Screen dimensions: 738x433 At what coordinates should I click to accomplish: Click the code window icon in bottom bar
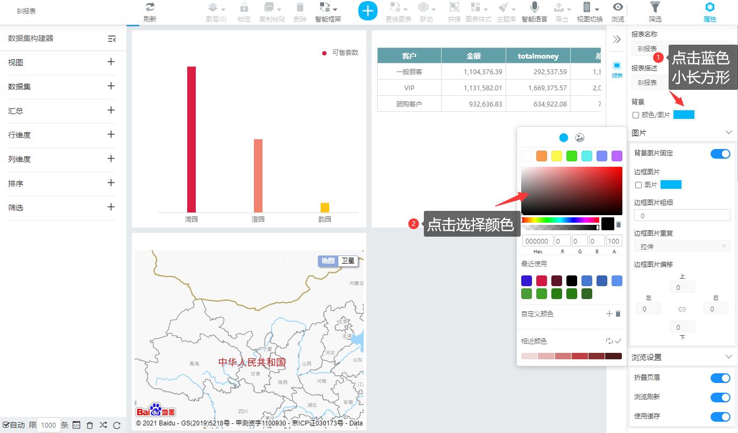pyautogui.click(x=76, y=425)
